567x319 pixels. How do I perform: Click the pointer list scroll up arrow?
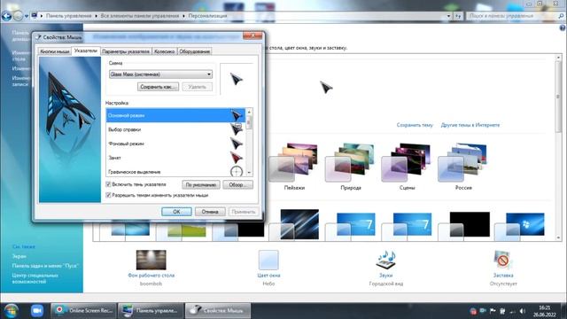(249, 113)
